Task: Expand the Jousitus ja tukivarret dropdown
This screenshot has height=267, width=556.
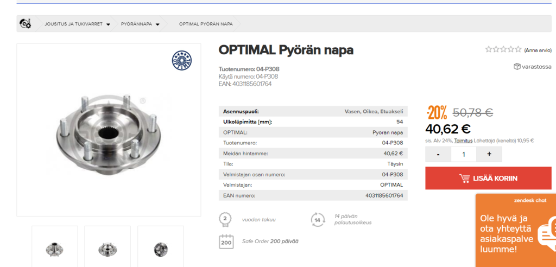Action: tap(108, 24)
